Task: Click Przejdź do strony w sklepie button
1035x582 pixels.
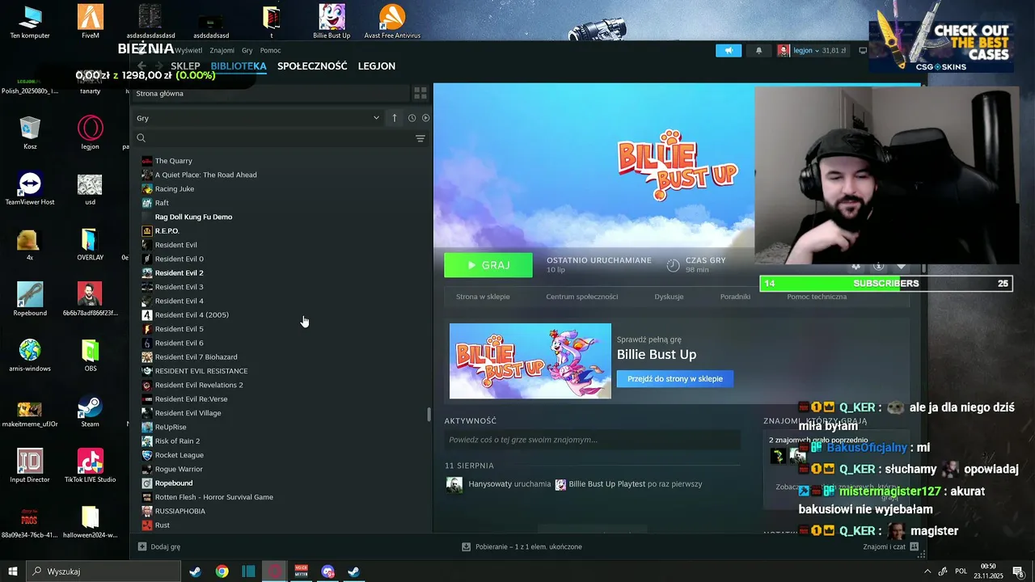Action: coord(675,378)
